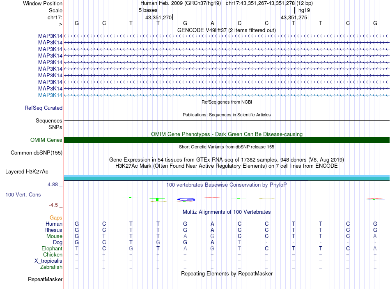Select the Dog alignment row label

pyautogui.click(x=57, y=243)
